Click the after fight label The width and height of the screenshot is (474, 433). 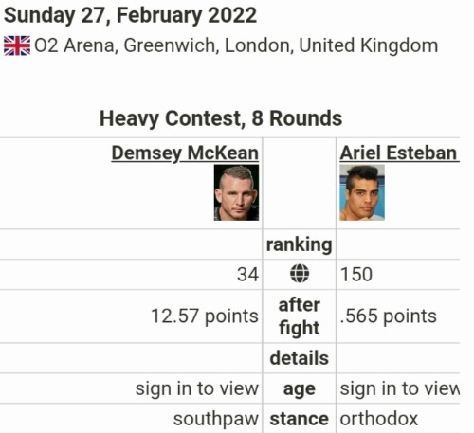[300, 316]
